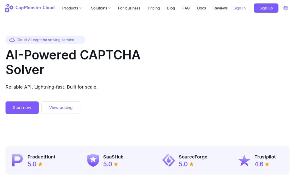Click the orange star beside Trustpilot 4.6
This screenshot has width=295, height=184.
[267, 164]
